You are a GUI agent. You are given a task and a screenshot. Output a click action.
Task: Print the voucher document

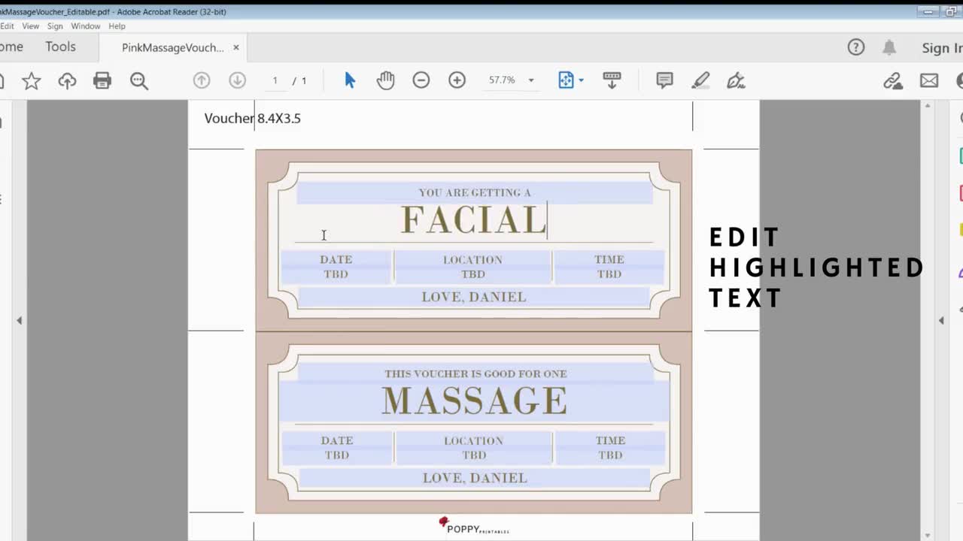[102, 80]
